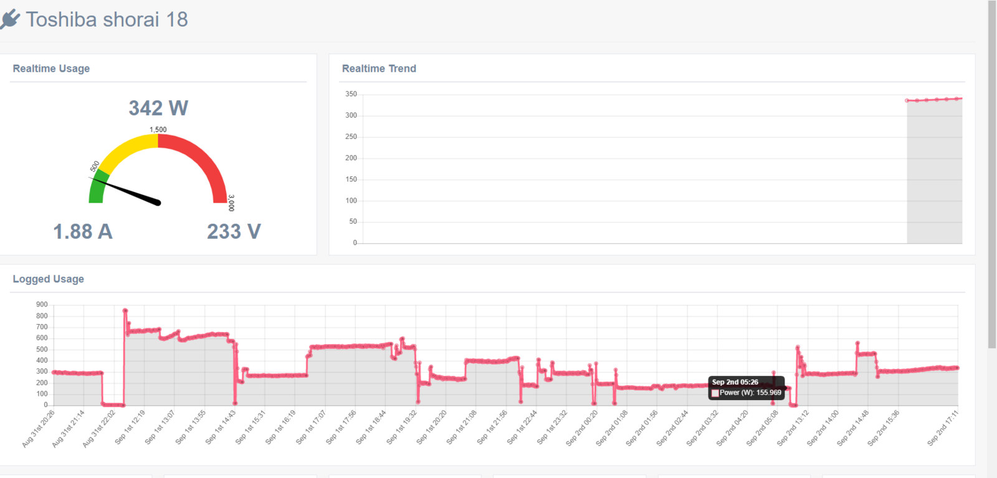
Task: Click the 342 W power reading
Action: 158,108
